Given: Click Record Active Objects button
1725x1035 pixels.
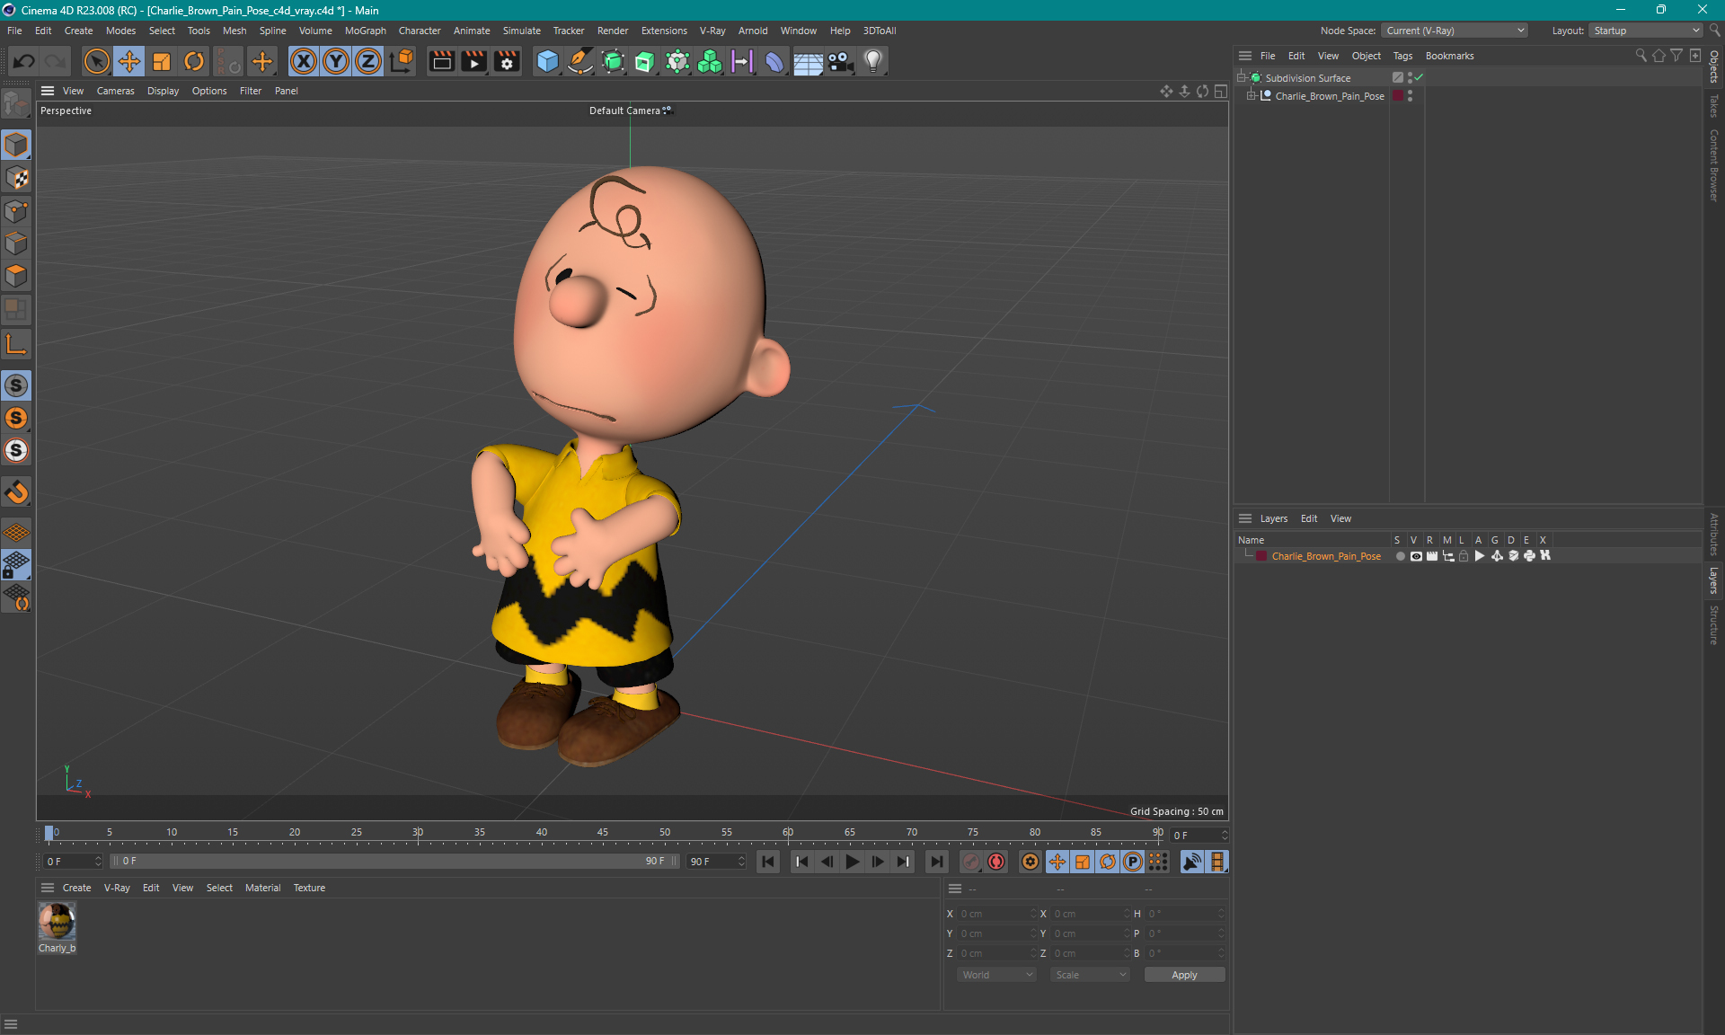Looking at the screenshot, I should tap(971, 862).
